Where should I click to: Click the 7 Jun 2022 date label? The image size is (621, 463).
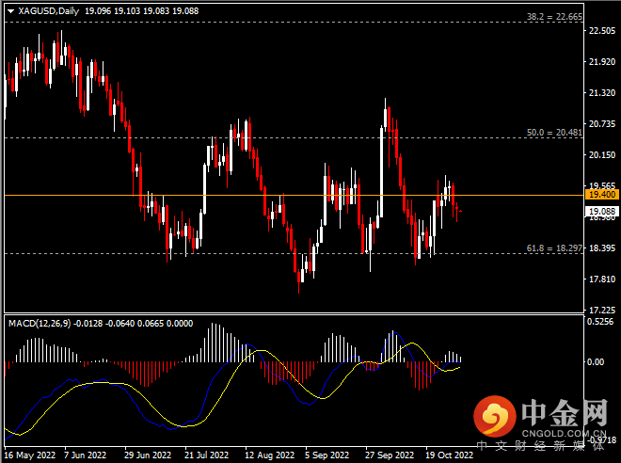click(85, 455)
